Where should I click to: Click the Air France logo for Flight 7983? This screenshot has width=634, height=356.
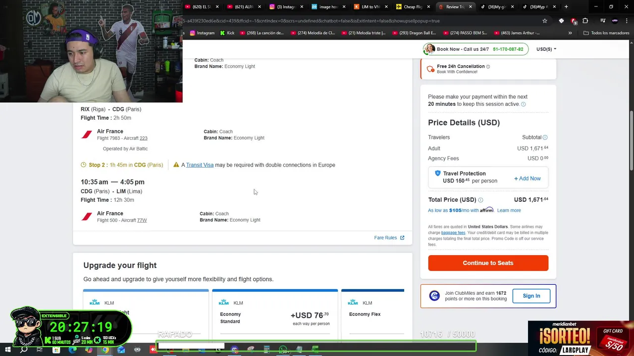click(87, 134)
